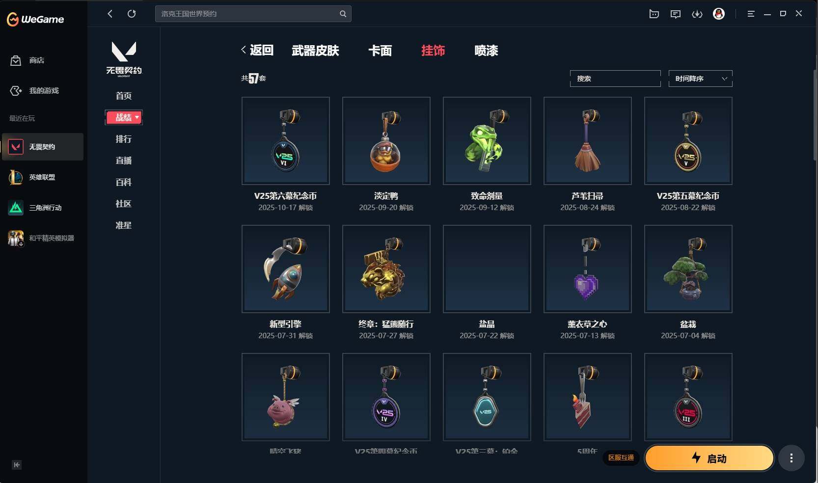
Task: Click the QQ penguin avatar
Action: click(719, 14)
